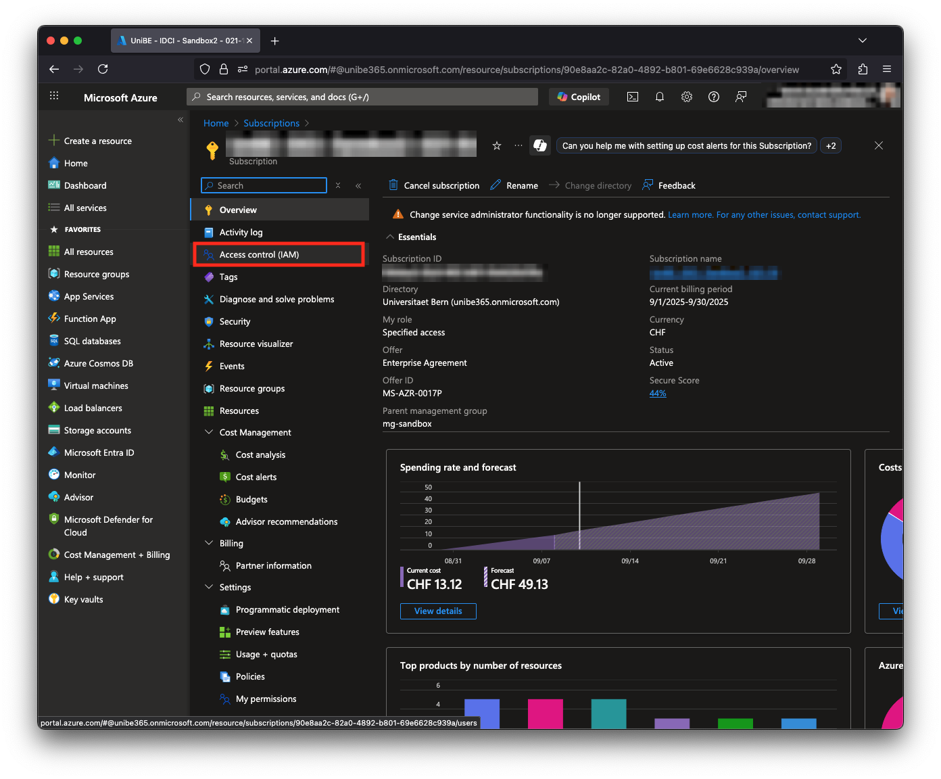
Task: Open Access control (IAM) menu item
Action: click(260, 255)
